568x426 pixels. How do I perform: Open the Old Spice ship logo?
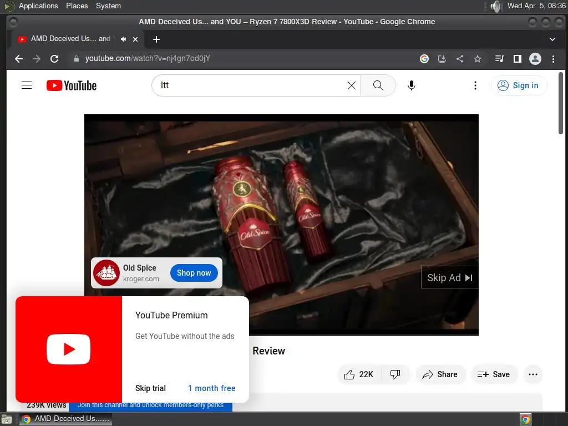[106, 273]
